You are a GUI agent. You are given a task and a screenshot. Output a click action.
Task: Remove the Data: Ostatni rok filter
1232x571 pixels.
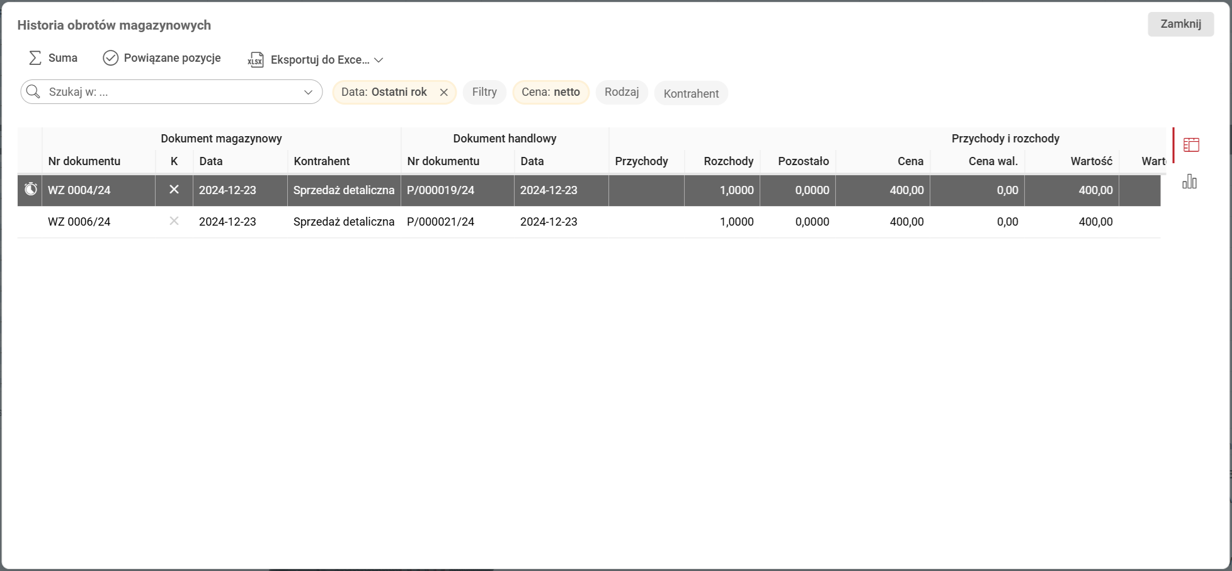444,93
